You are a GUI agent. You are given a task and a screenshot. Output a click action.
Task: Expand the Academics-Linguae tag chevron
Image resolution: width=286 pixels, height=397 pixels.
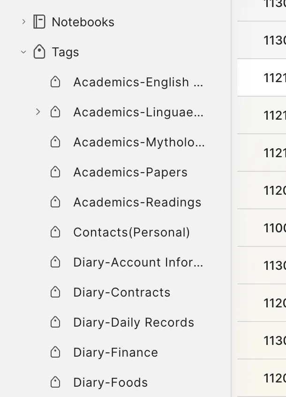point(38,112)
